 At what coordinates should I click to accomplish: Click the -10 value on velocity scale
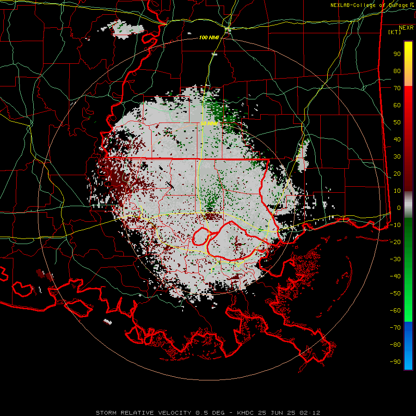(395, 225)
